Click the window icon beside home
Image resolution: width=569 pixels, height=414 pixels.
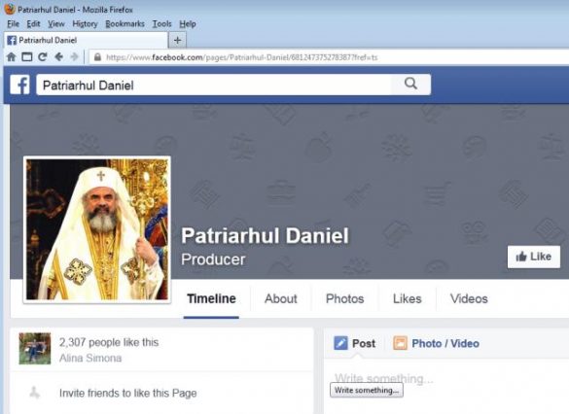coord(27,57)
